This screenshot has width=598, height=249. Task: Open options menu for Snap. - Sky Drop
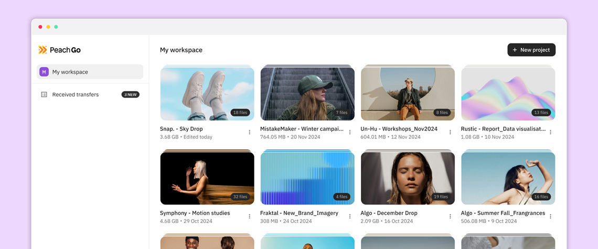tap(249, 132)
